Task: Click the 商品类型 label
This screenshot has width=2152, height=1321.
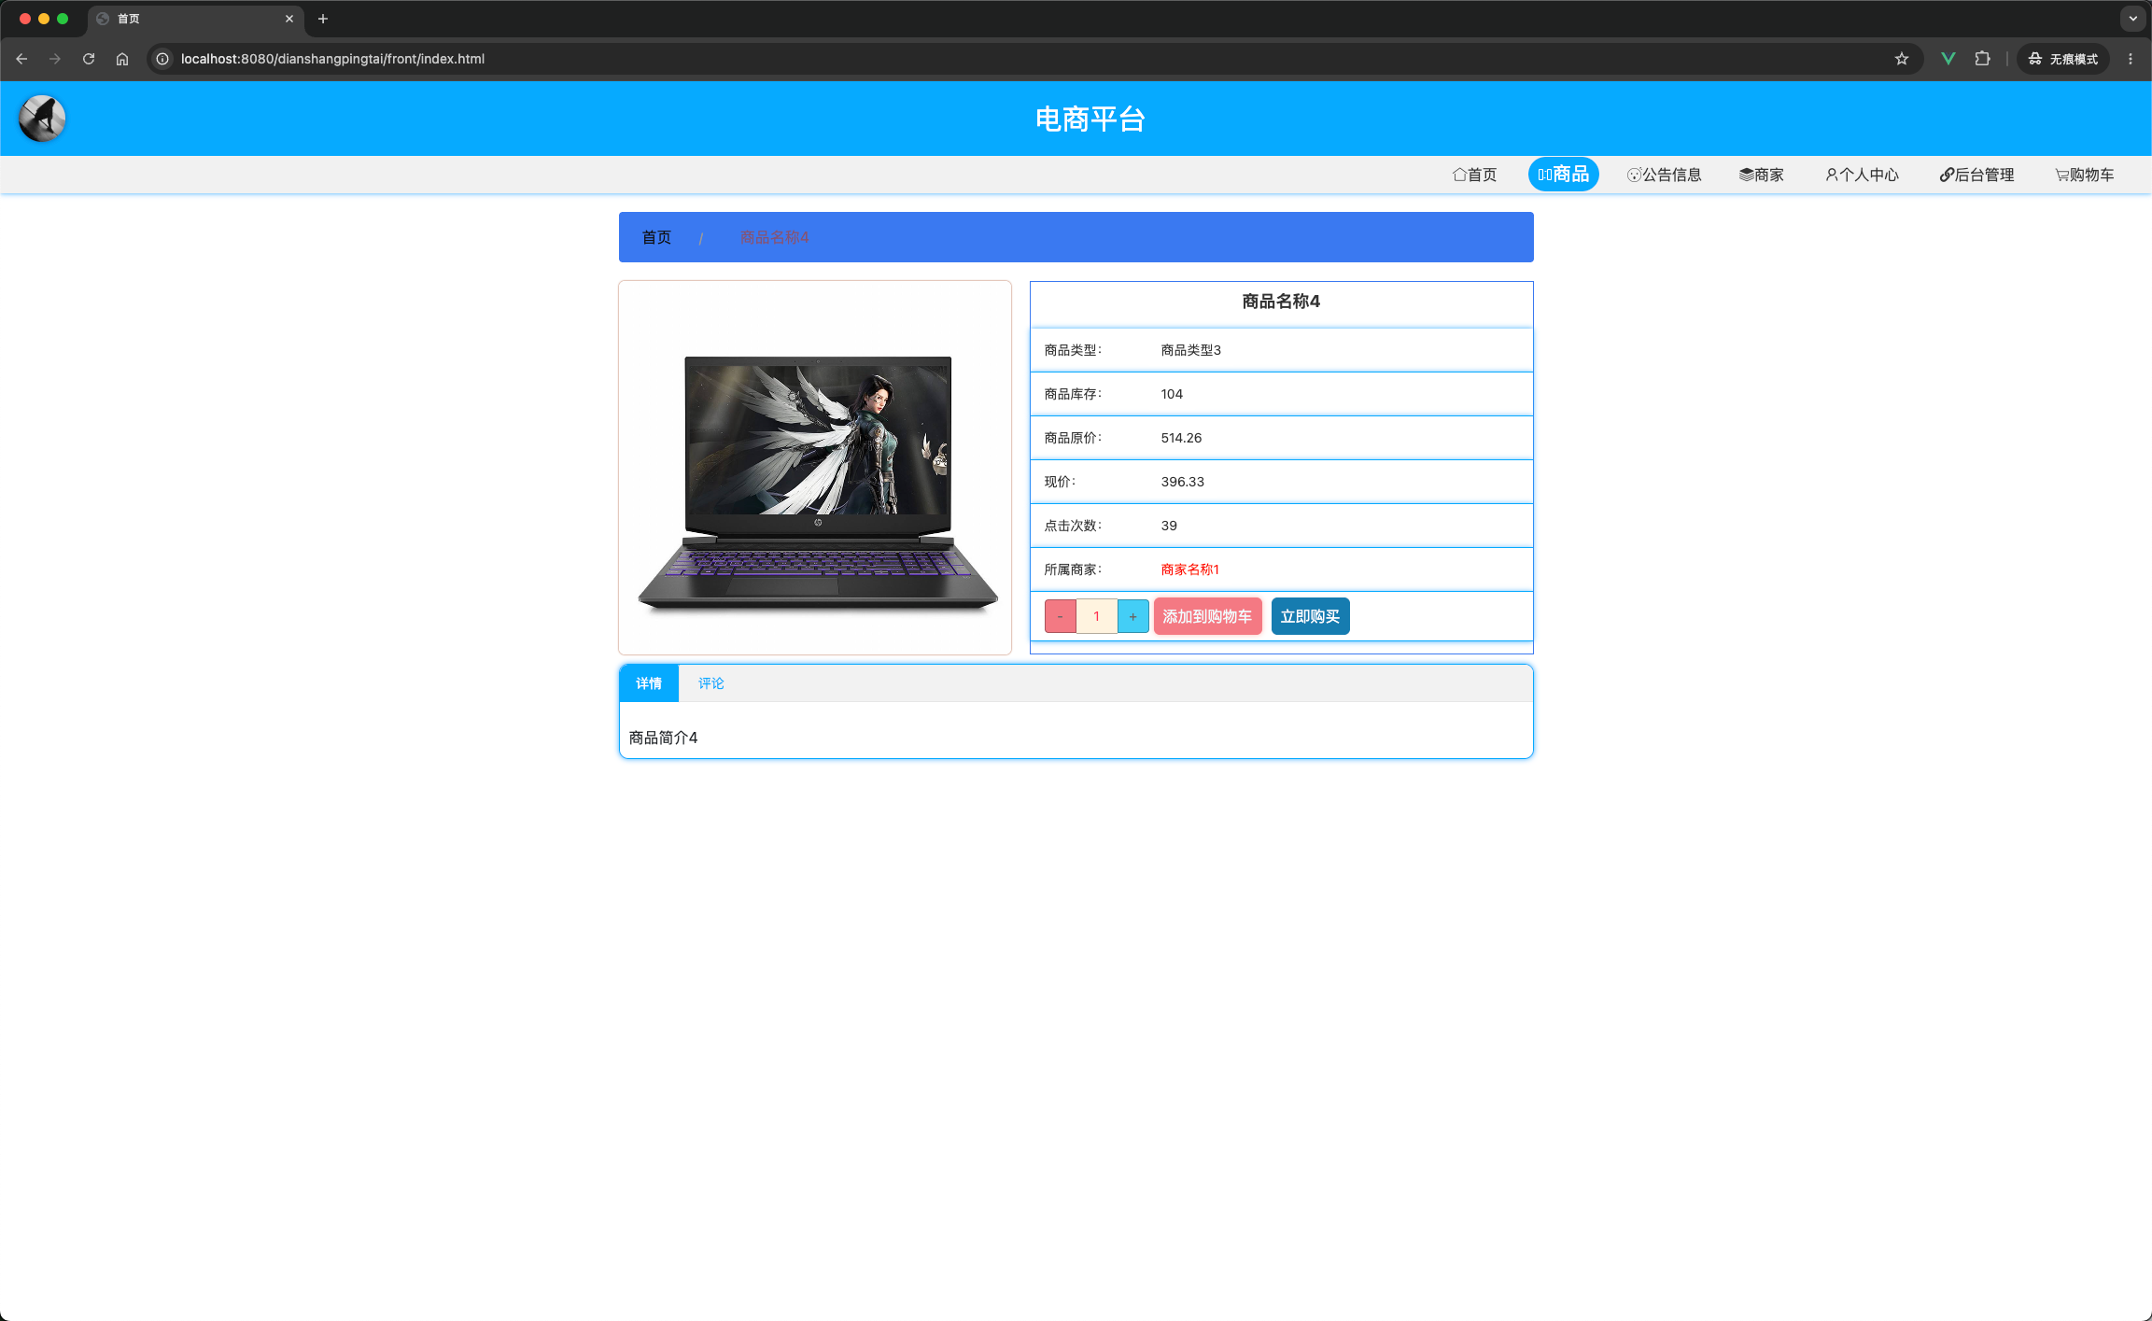Action: pyautogui.click(x=1072, y=350)
